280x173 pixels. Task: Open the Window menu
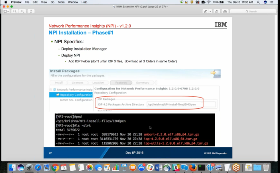(x=73, y=2)
